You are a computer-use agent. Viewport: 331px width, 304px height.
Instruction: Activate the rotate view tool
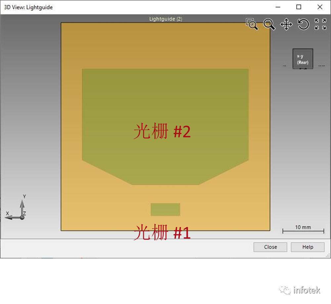coord(303,24)
